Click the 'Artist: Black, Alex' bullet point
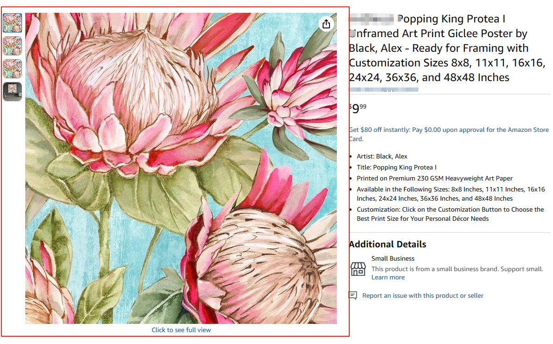The height and width of the screenshot is (344, 553). [382, 156]
